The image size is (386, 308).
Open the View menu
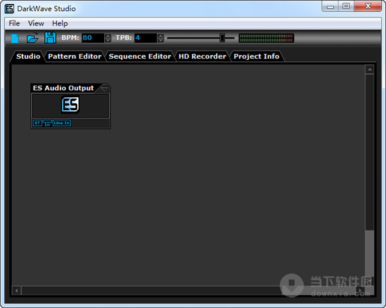tap(36, 23)
